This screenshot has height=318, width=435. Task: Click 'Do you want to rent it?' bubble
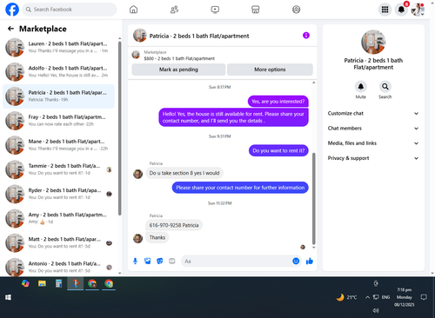click(278, 150)
